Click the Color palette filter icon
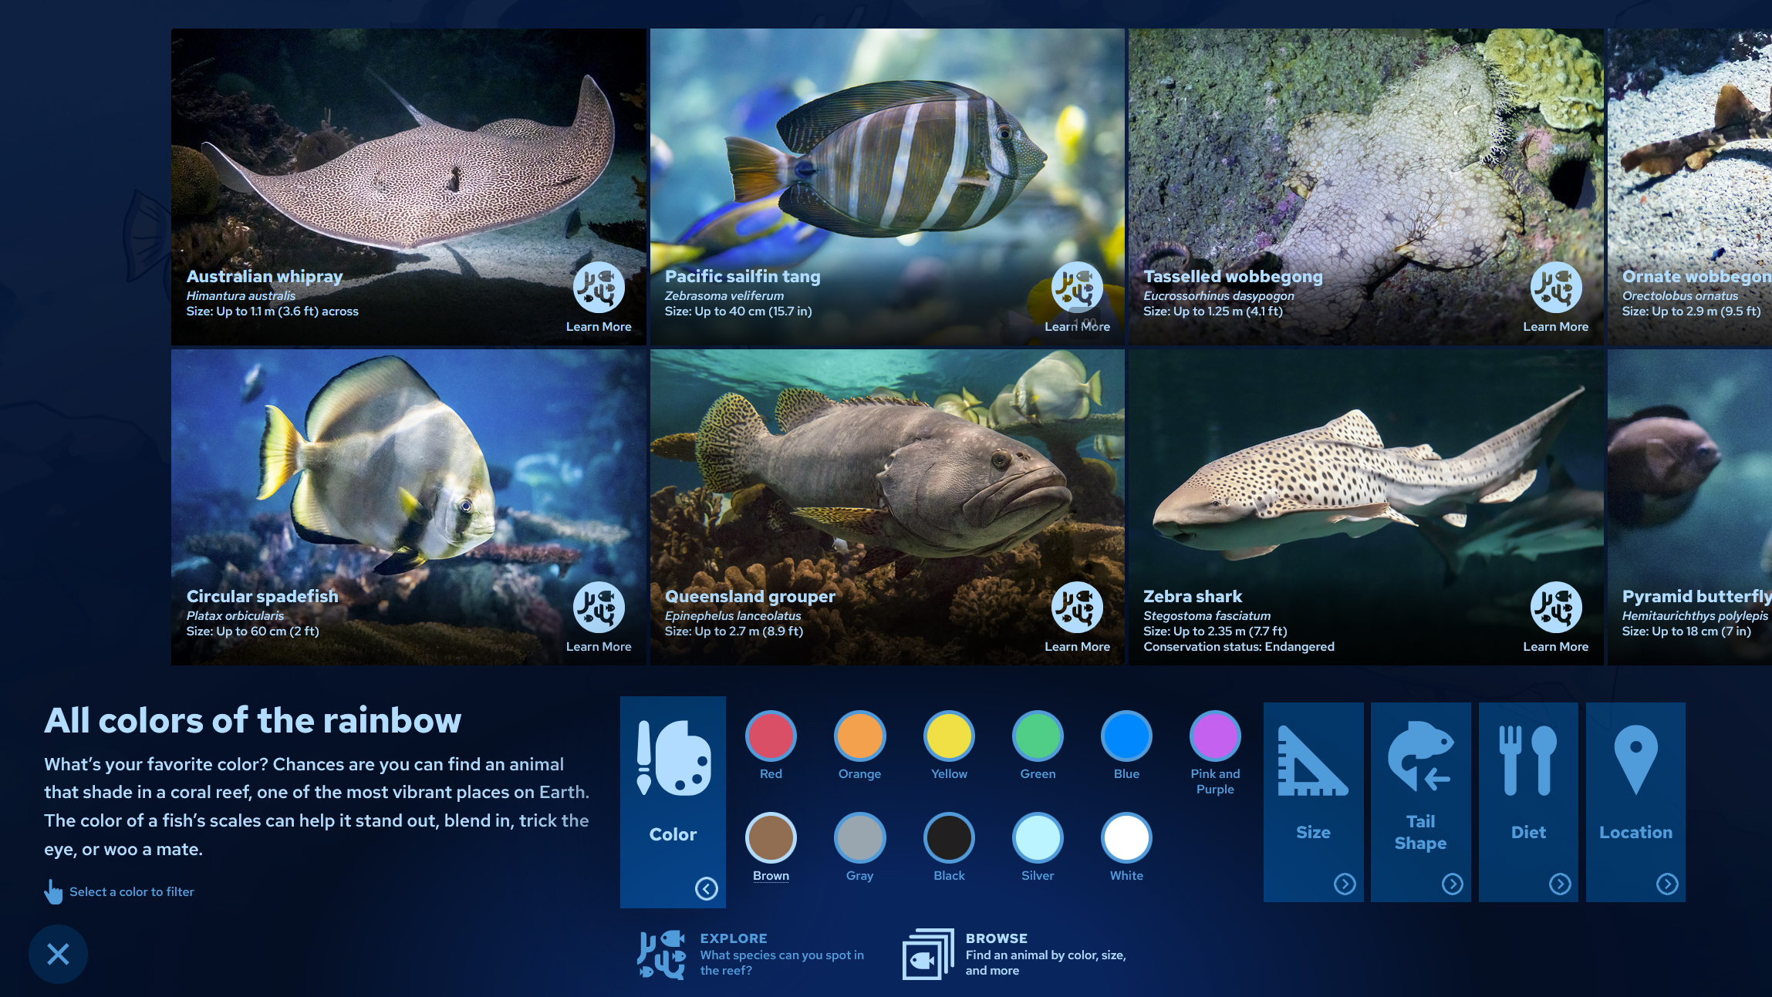 click(x=673, y=757)
